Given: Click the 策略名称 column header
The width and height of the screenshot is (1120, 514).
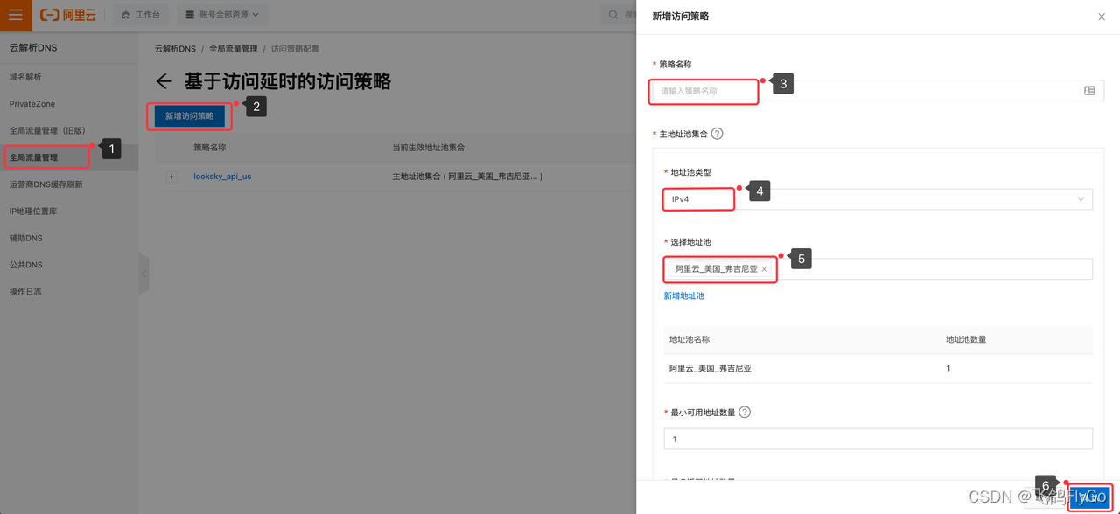Looking at the screenshot, I should [x=210, y=148].
